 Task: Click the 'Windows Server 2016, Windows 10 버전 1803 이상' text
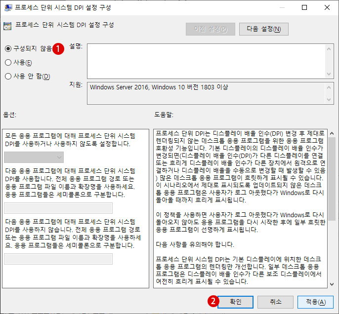(159, 87)
